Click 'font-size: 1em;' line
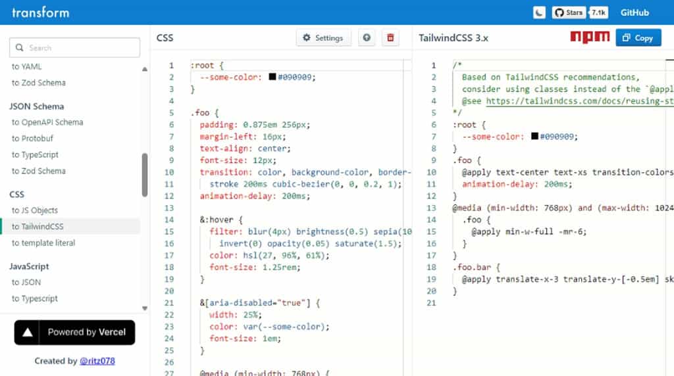The height and width of the screenshot is (376, 674). pos(245,339)
